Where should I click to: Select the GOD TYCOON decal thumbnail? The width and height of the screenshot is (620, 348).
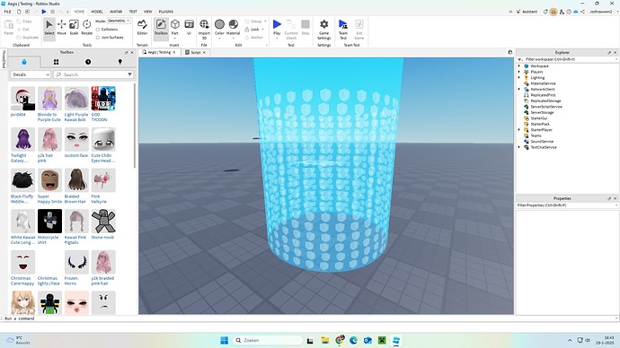pyautogui.click(x=103, y=99)
